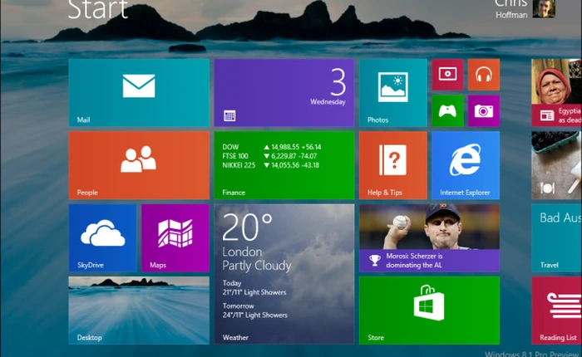Click the 'Morosi: Scherzer is dominating' headline
This screenshot has height=357, width=582.
tap(414, 261)
